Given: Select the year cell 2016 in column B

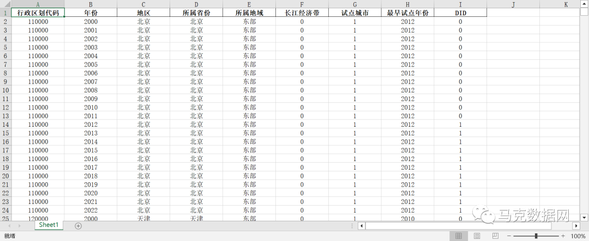Looking at the screenshot, I should pyautogui.click(x=91, y=159).
